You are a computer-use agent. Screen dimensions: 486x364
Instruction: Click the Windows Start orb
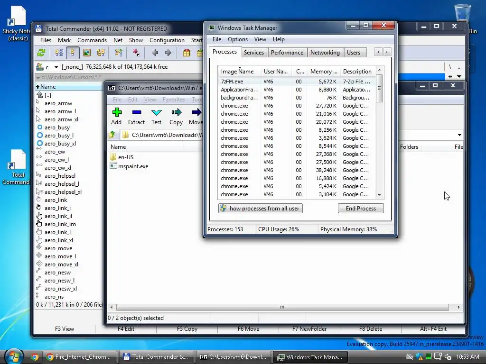click(x=14, y=356)
